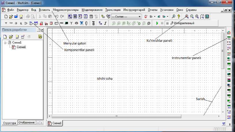Switch to full screen view icon

click(x=207, y=16)
